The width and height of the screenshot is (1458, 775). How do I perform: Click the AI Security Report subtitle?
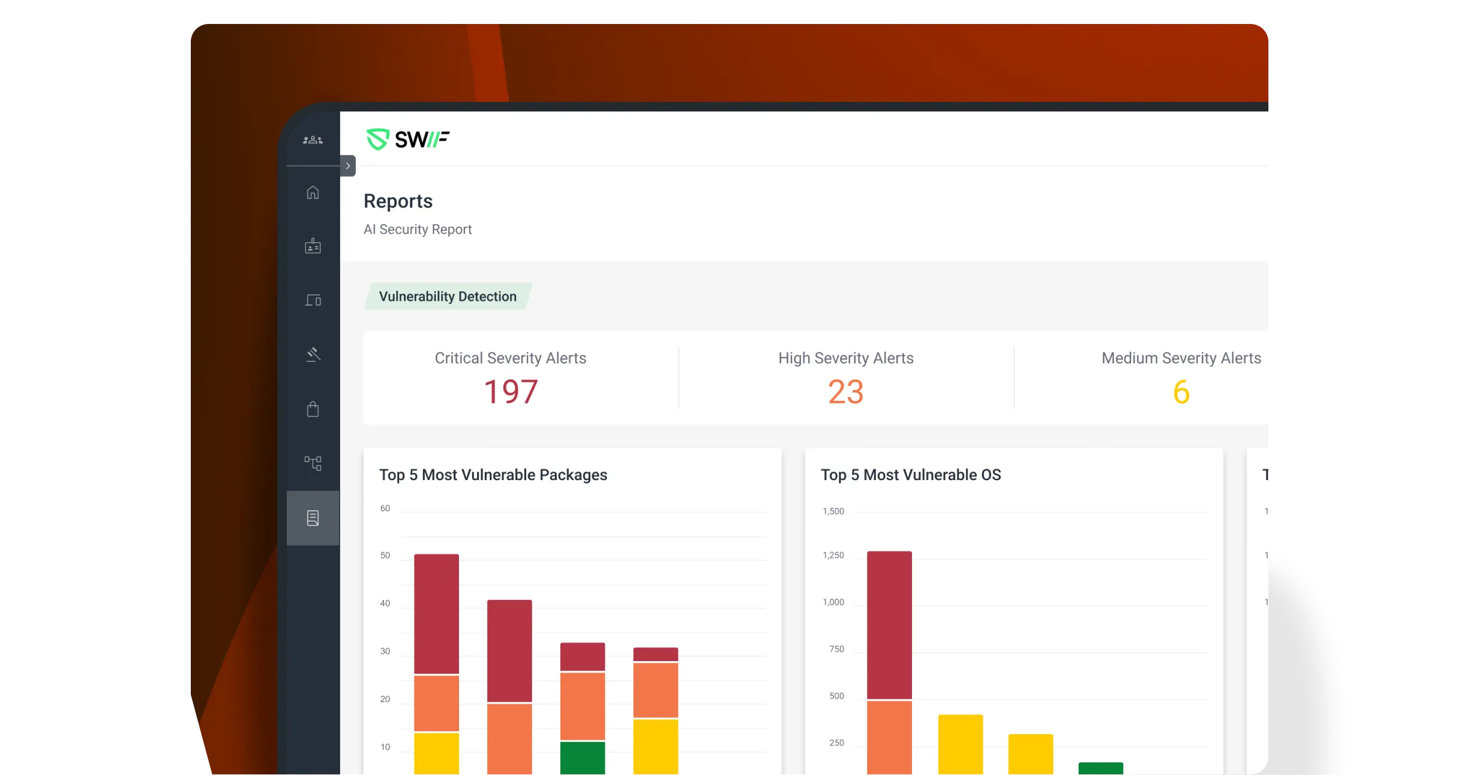418,230
